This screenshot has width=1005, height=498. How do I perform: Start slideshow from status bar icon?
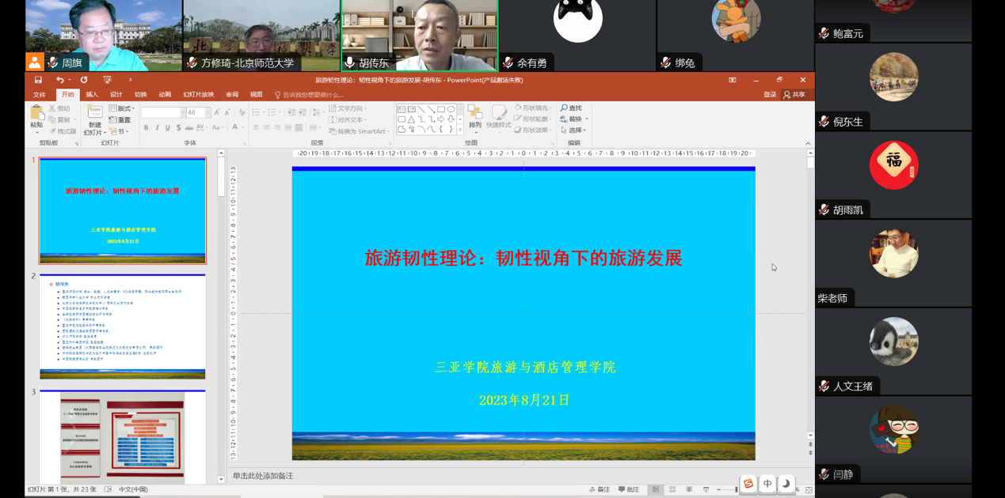coord(706,490)
